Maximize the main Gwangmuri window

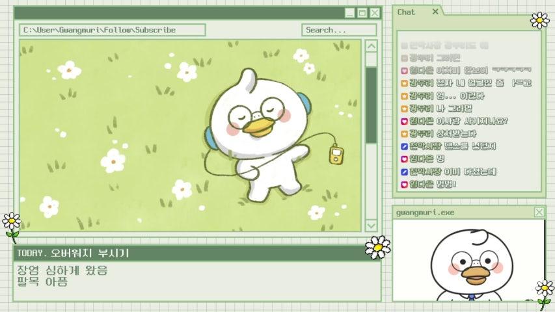tap(362, 13)
